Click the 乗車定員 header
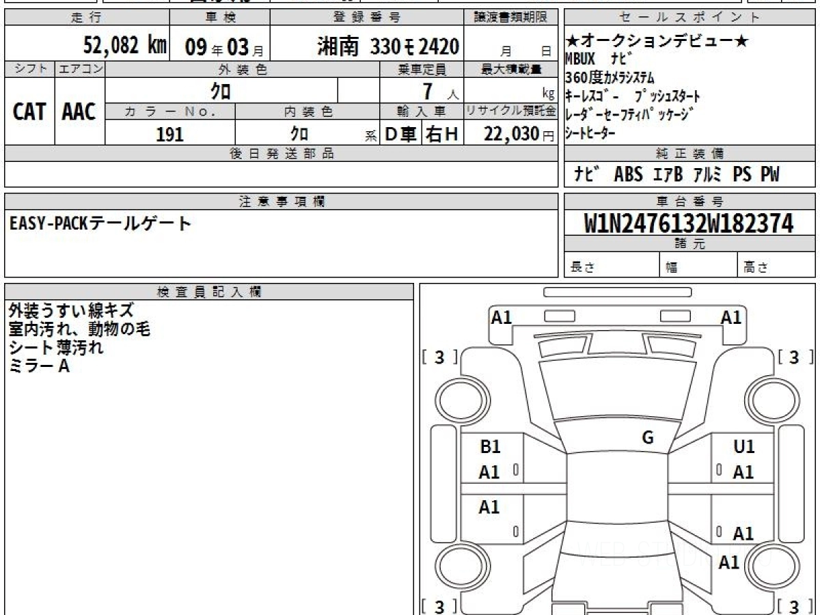The width and height of the screenshot is (820, 615). pos(422,69)
